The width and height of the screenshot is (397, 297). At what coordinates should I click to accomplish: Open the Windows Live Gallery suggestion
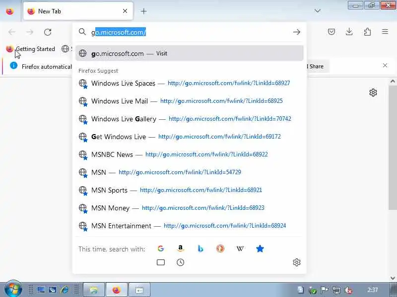[x=190, y=119]
